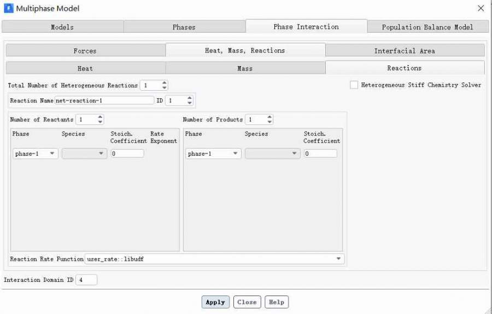Screen dimensions: 492x314
Task: Increase Total Number of Heterogeneous Reactions
Action: tap(164, 82)
